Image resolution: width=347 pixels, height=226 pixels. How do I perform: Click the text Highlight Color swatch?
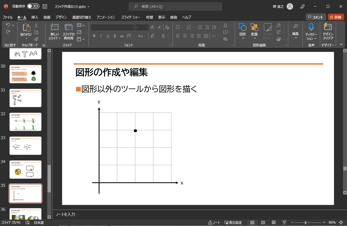152,36
